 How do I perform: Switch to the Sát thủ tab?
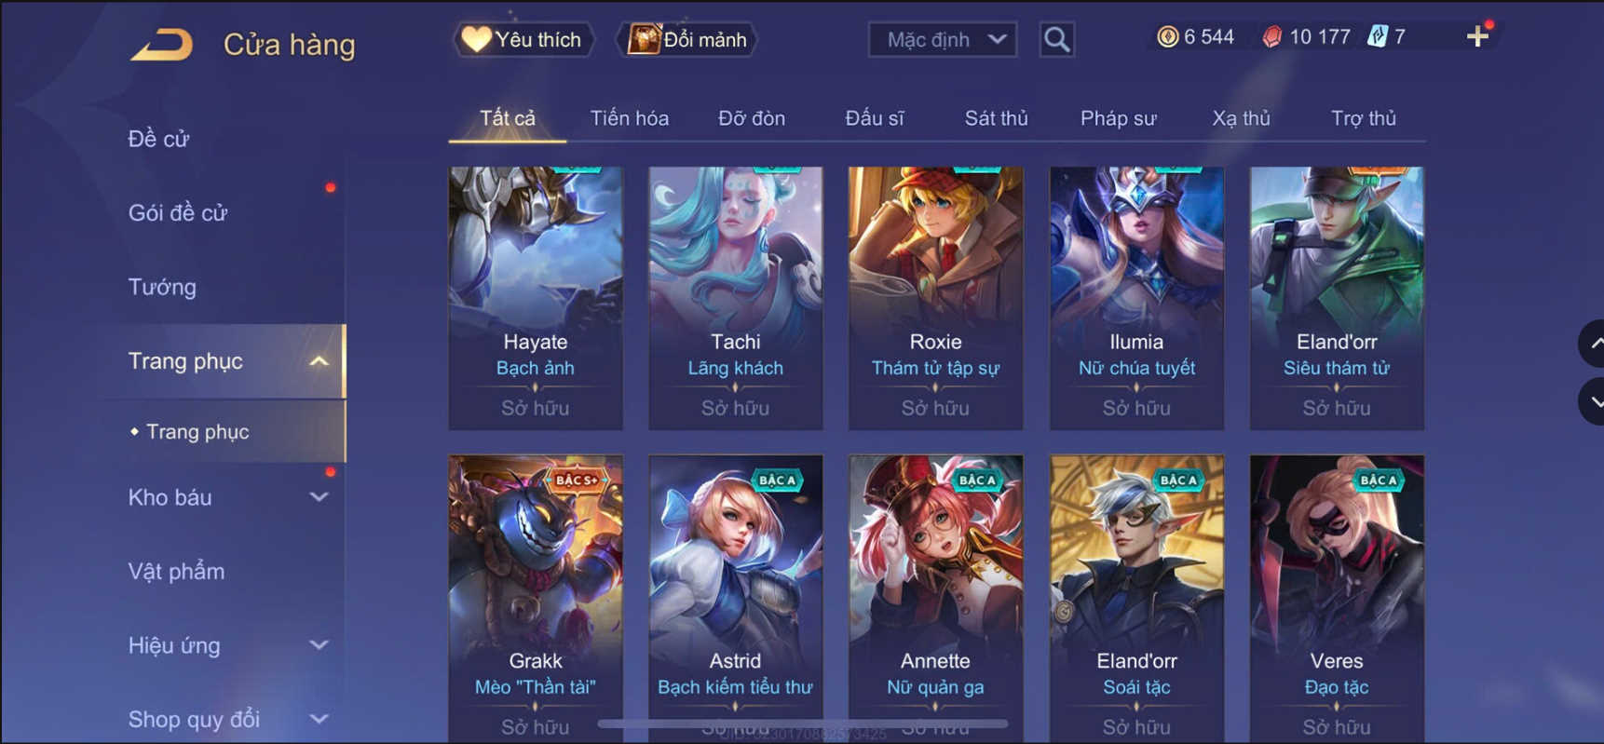996,118
